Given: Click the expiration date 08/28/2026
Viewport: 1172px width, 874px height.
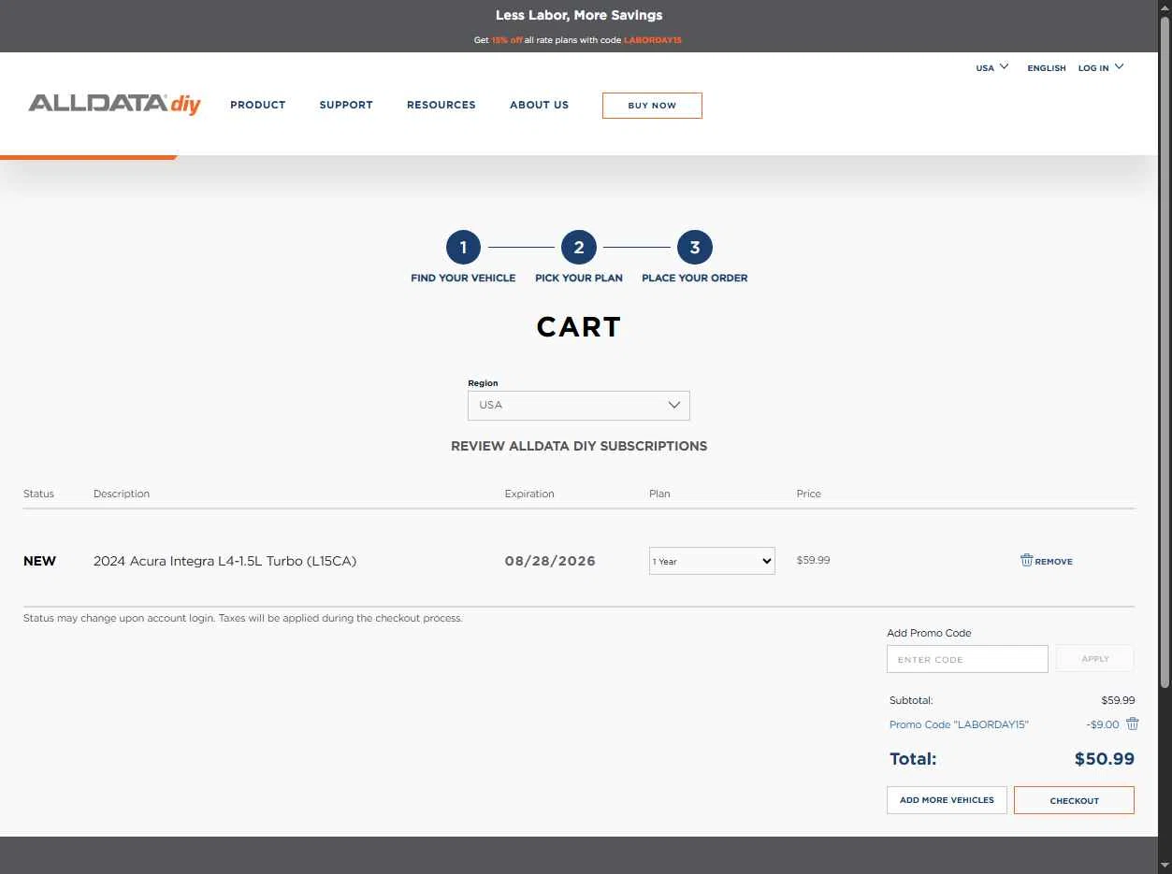Looking at the screenshot, I should (550, 561).
